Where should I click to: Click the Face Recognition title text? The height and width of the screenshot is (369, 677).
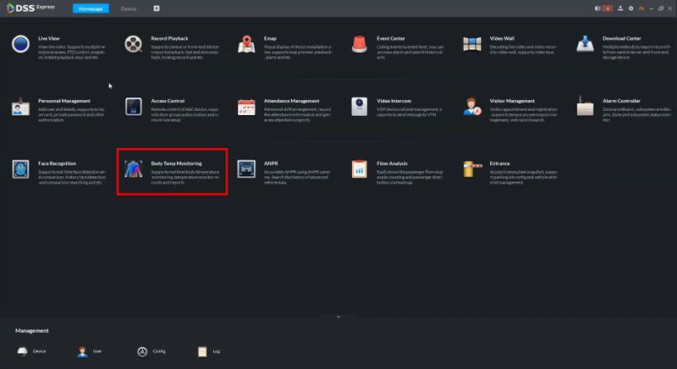[x=57, y=163]
